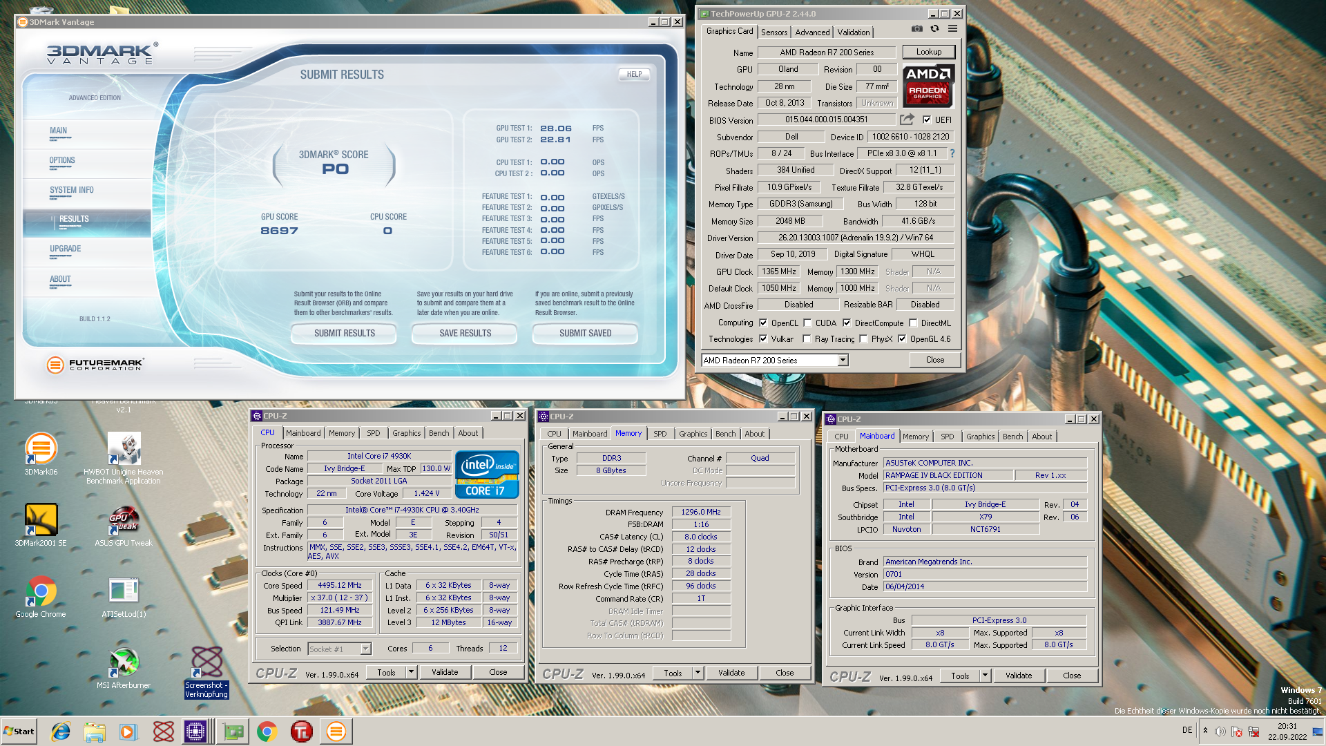Toggle the CUDA checkbox
Viewport: 1326px width, 746px height.
click(x=807, y=323)
